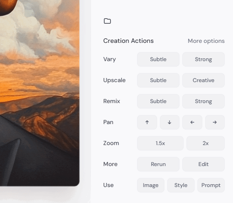The image size is (233, 203).
Task: Use this creation as Image reference
Action: [151, 185]
